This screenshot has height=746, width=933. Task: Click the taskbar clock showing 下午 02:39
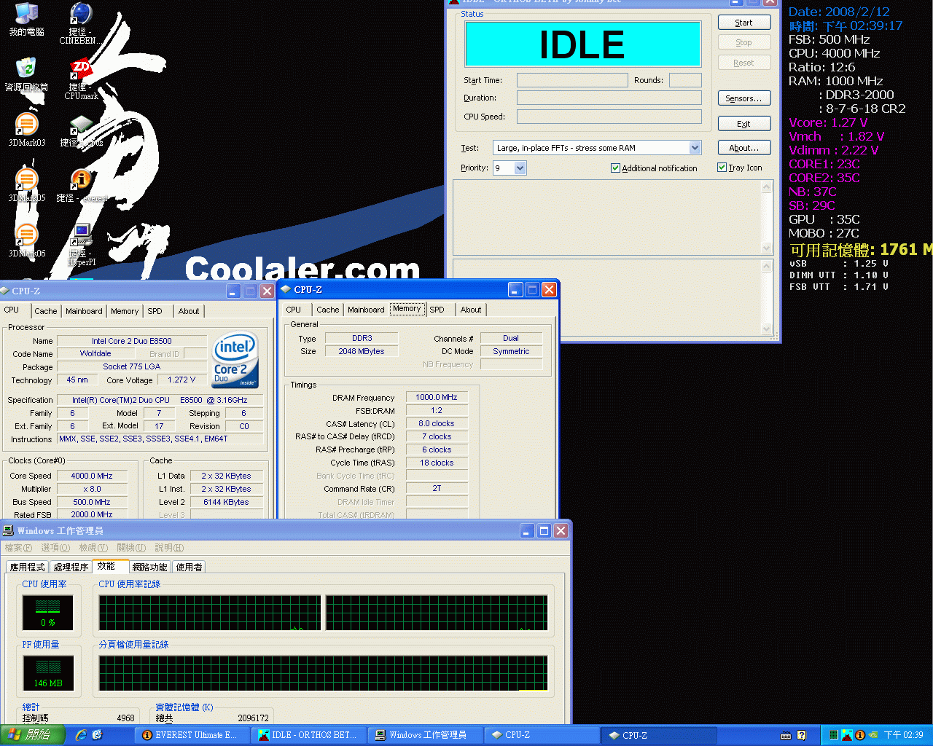[x=903, y=735]
